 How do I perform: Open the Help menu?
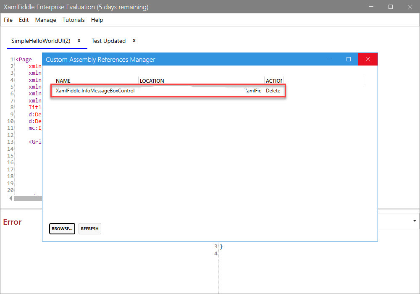click(97, 20)
